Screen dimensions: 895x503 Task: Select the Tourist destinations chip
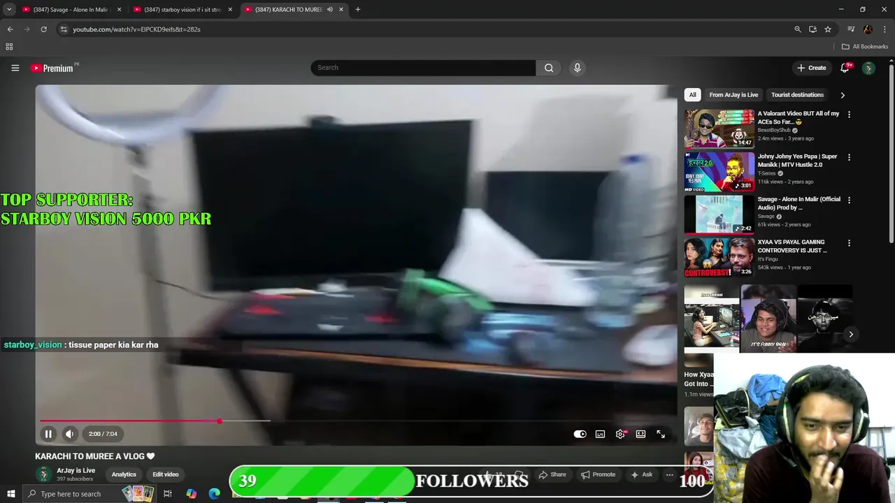pyautogui.click(x=797, y=95)
